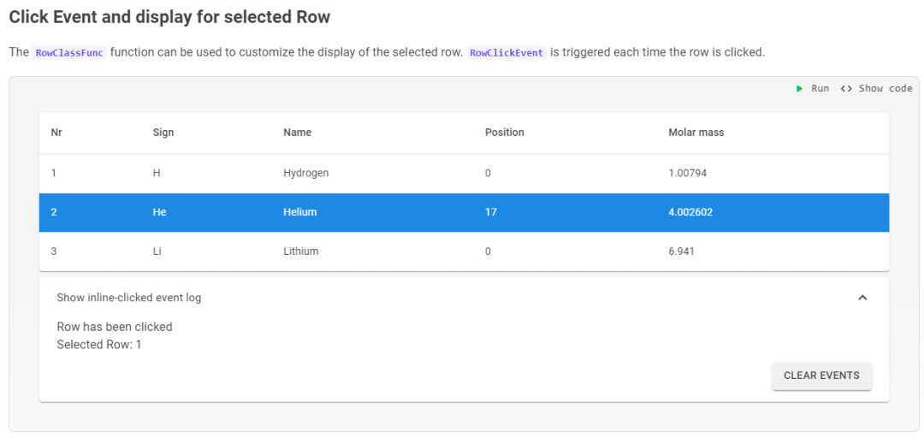Select the Hydrogen row
The height and width of the screenshot is (438, 924).
point(464,174)
